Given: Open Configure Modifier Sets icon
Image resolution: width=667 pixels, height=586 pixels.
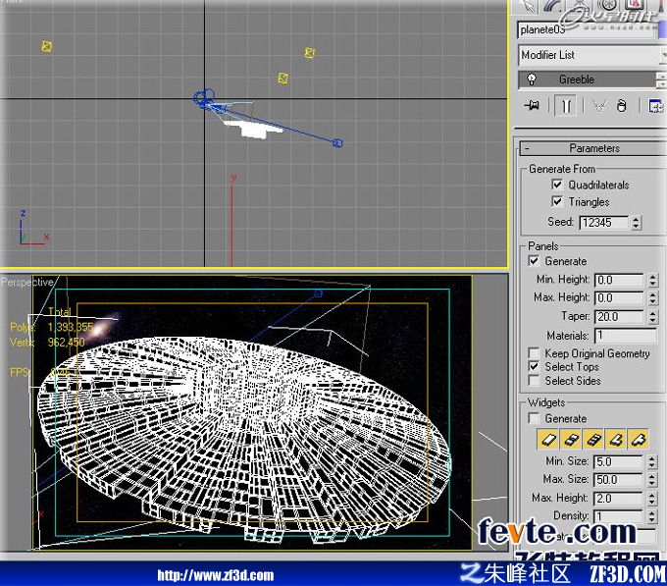Looking at the screenshot, I should coord(655,106).
